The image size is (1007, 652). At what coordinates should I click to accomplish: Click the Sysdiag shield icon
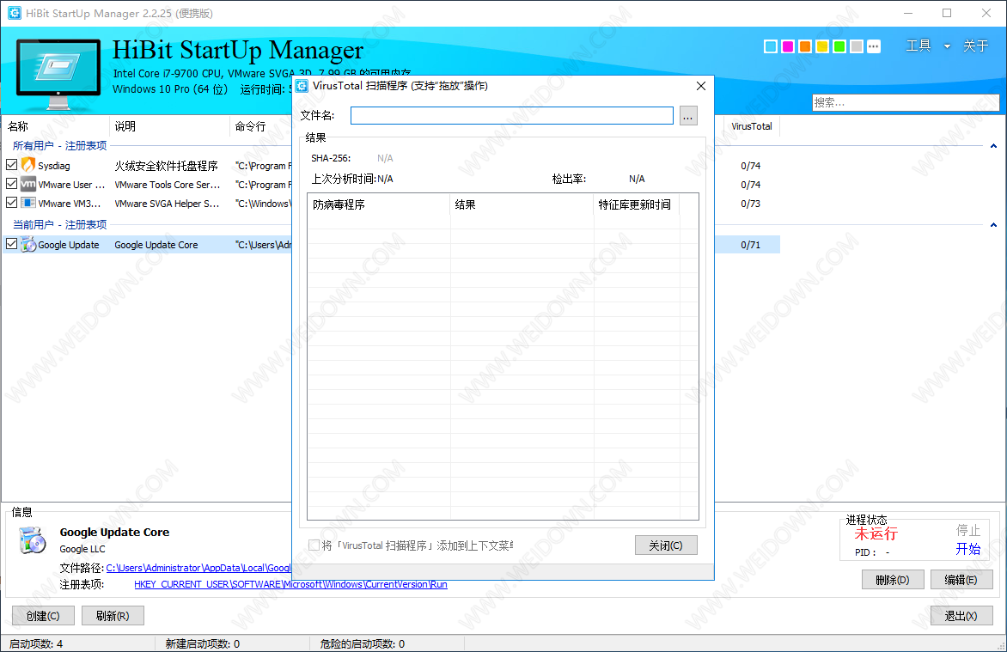(x=27, y=165)
